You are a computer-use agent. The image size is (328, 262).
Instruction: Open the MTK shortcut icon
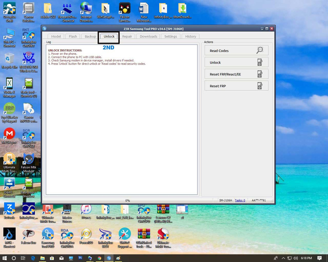[10, 238]
